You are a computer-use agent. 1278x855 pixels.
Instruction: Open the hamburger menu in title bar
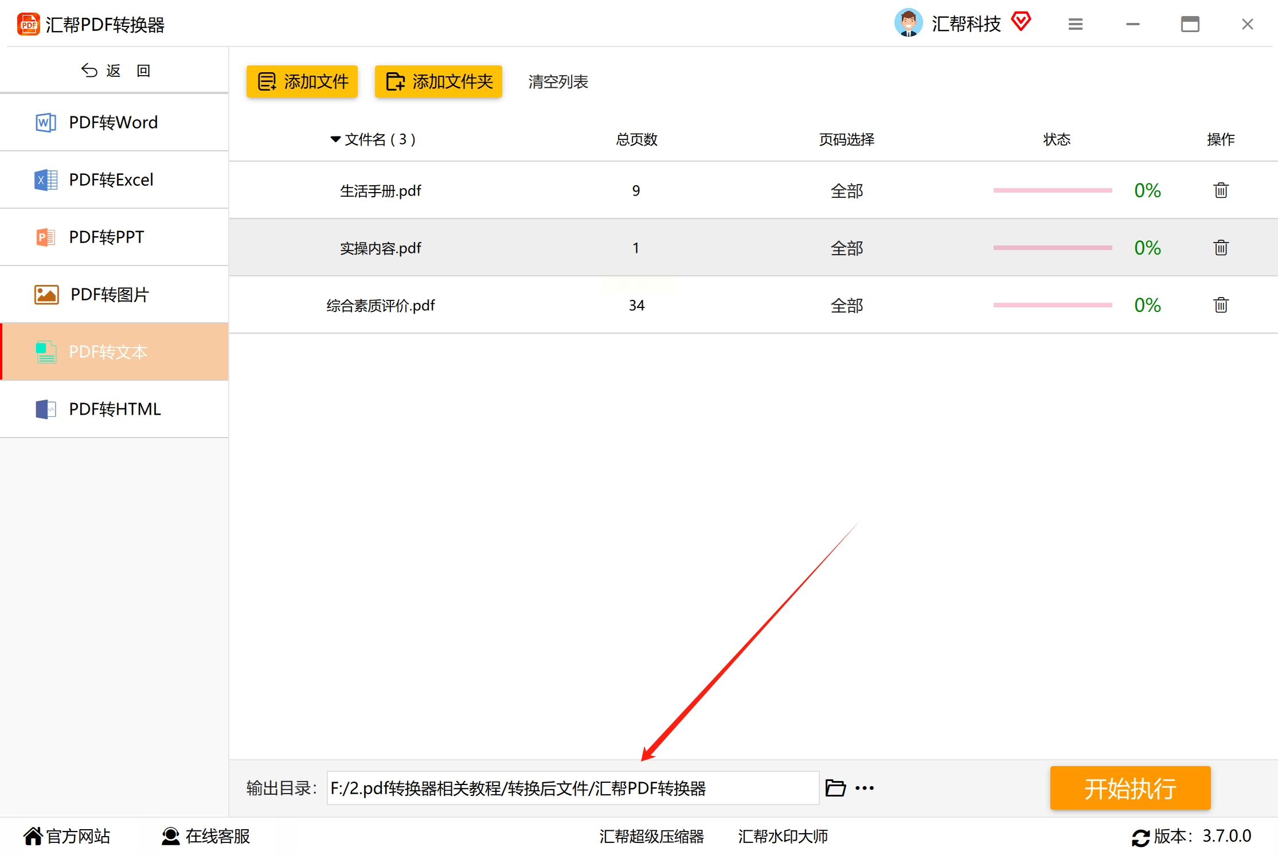pyautogui.click(x=1075, y=24)
